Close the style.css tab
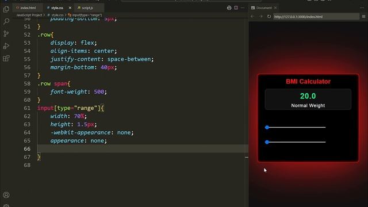The height and width of the screenshot is (207, 368). 70,7
